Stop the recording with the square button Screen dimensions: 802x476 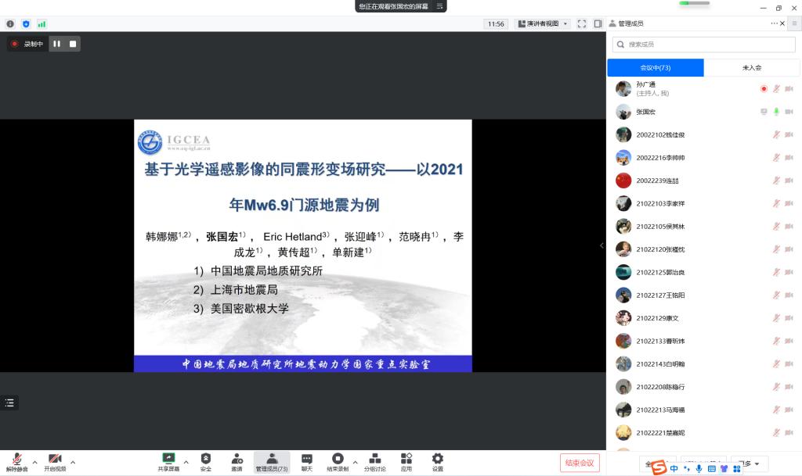[73, 44]
